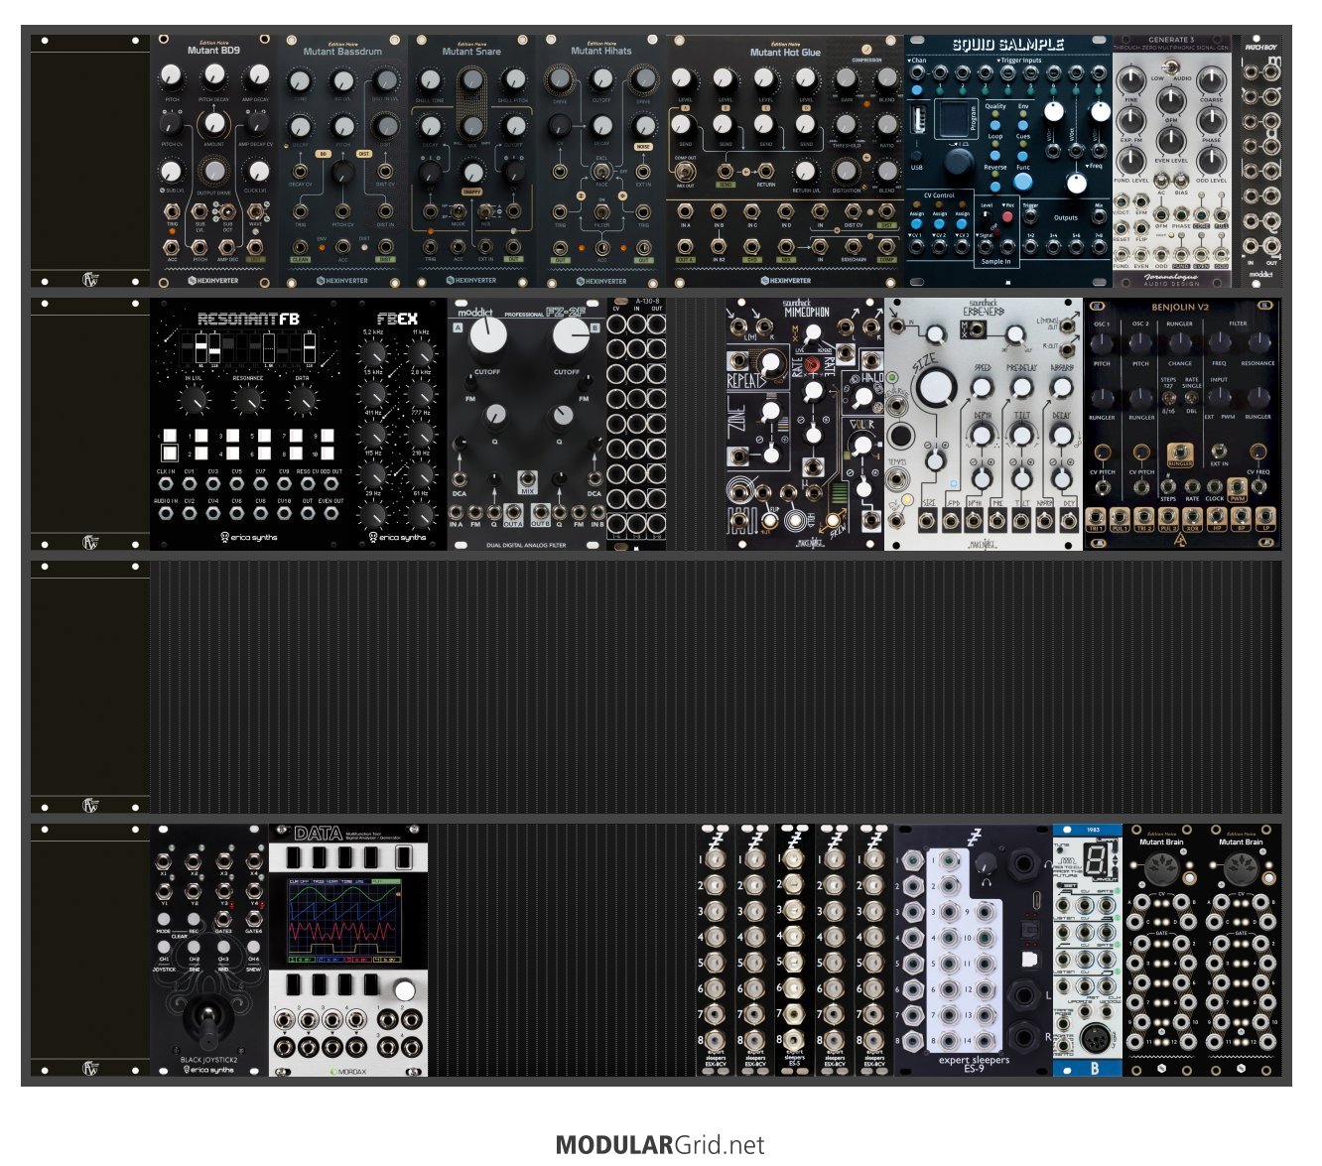Flip the STEPS switch on Benjolin V2
Image resolution: width=1322 pixels, height=1166 pixels.
pyautogui.click(x=1168, y=398)
